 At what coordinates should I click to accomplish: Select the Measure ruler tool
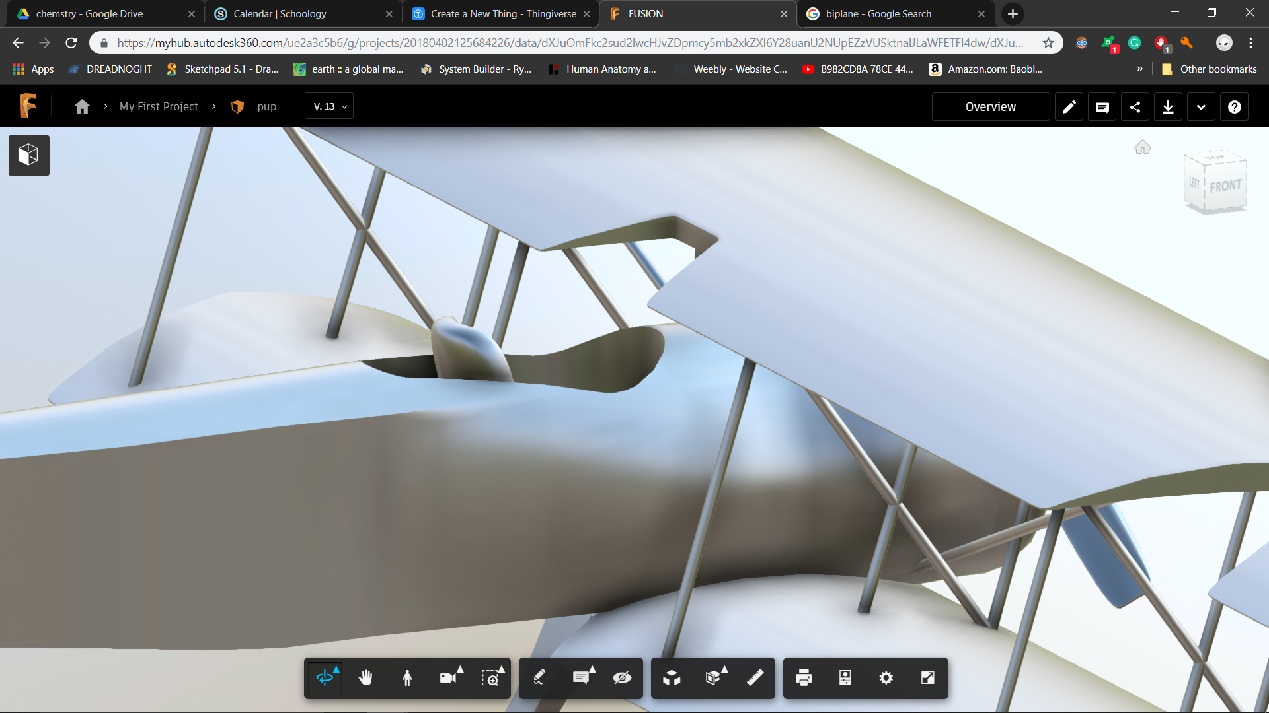pos(755,677)
